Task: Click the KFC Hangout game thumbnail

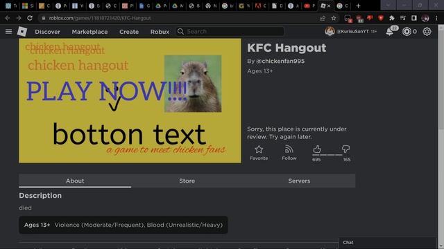Action: 130,100
